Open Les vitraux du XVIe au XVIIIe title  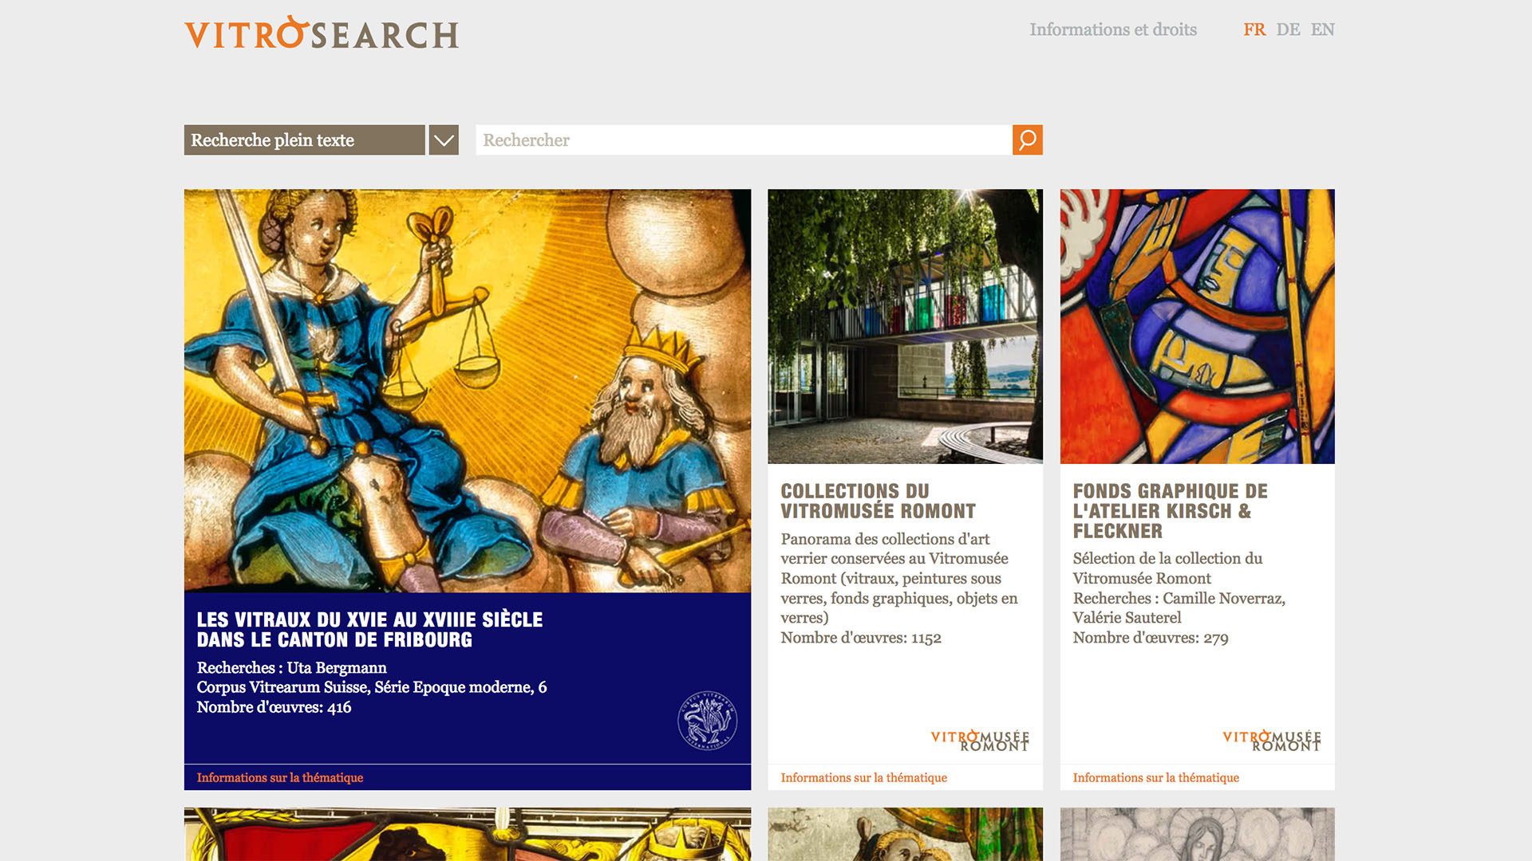(x=369, y=630)
